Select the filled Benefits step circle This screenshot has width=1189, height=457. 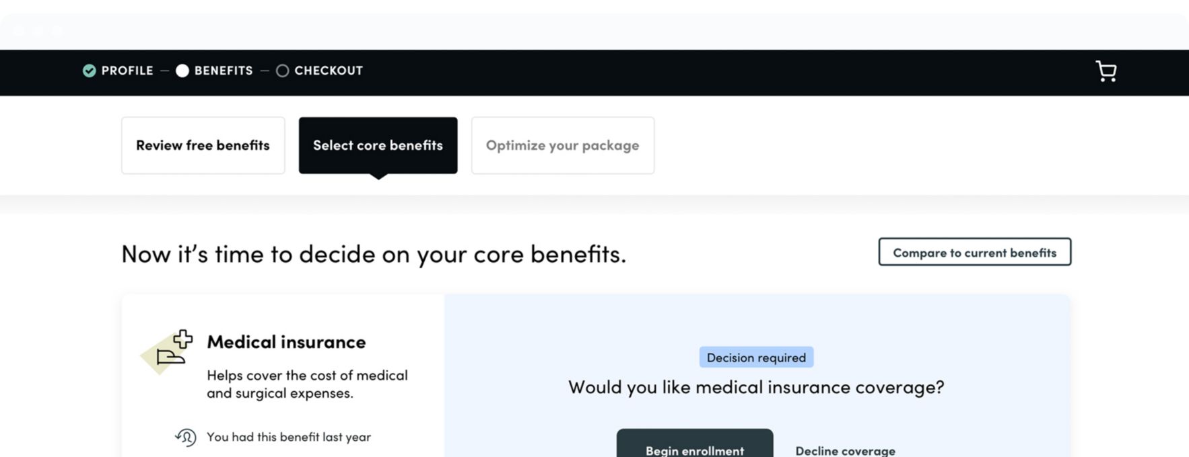point(182,71)
